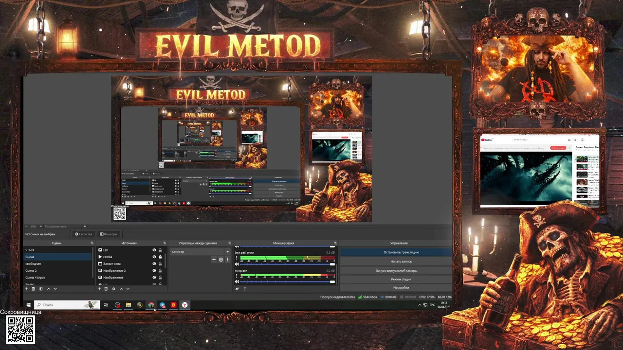The width and height of the screenshot is (623, 350).
Task: Open Фильтры for the selected source
Action: point(108,234)
